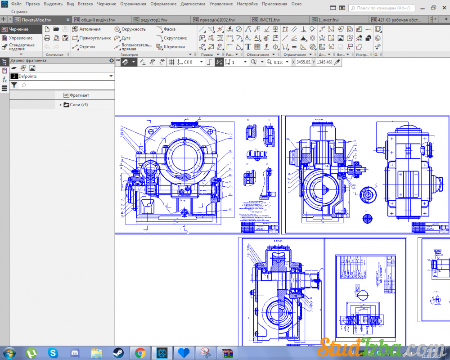Pick the Штриховка hatch tool
The width and height of the screenshot is (450, 360).
pos(171,47)
